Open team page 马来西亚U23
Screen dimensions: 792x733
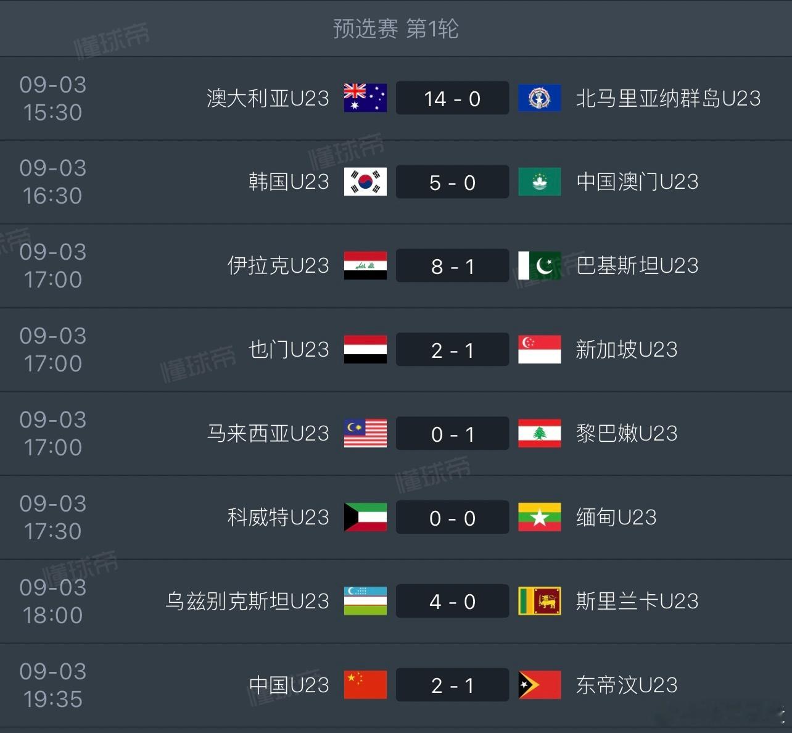tap(268, 434)
